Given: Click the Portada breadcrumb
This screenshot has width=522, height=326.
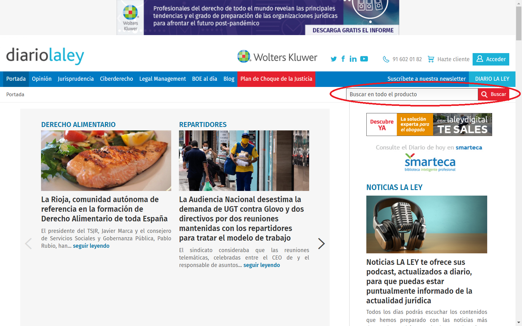Looking at the screenshot, I should pyautogui.click(x=15, y=94).
